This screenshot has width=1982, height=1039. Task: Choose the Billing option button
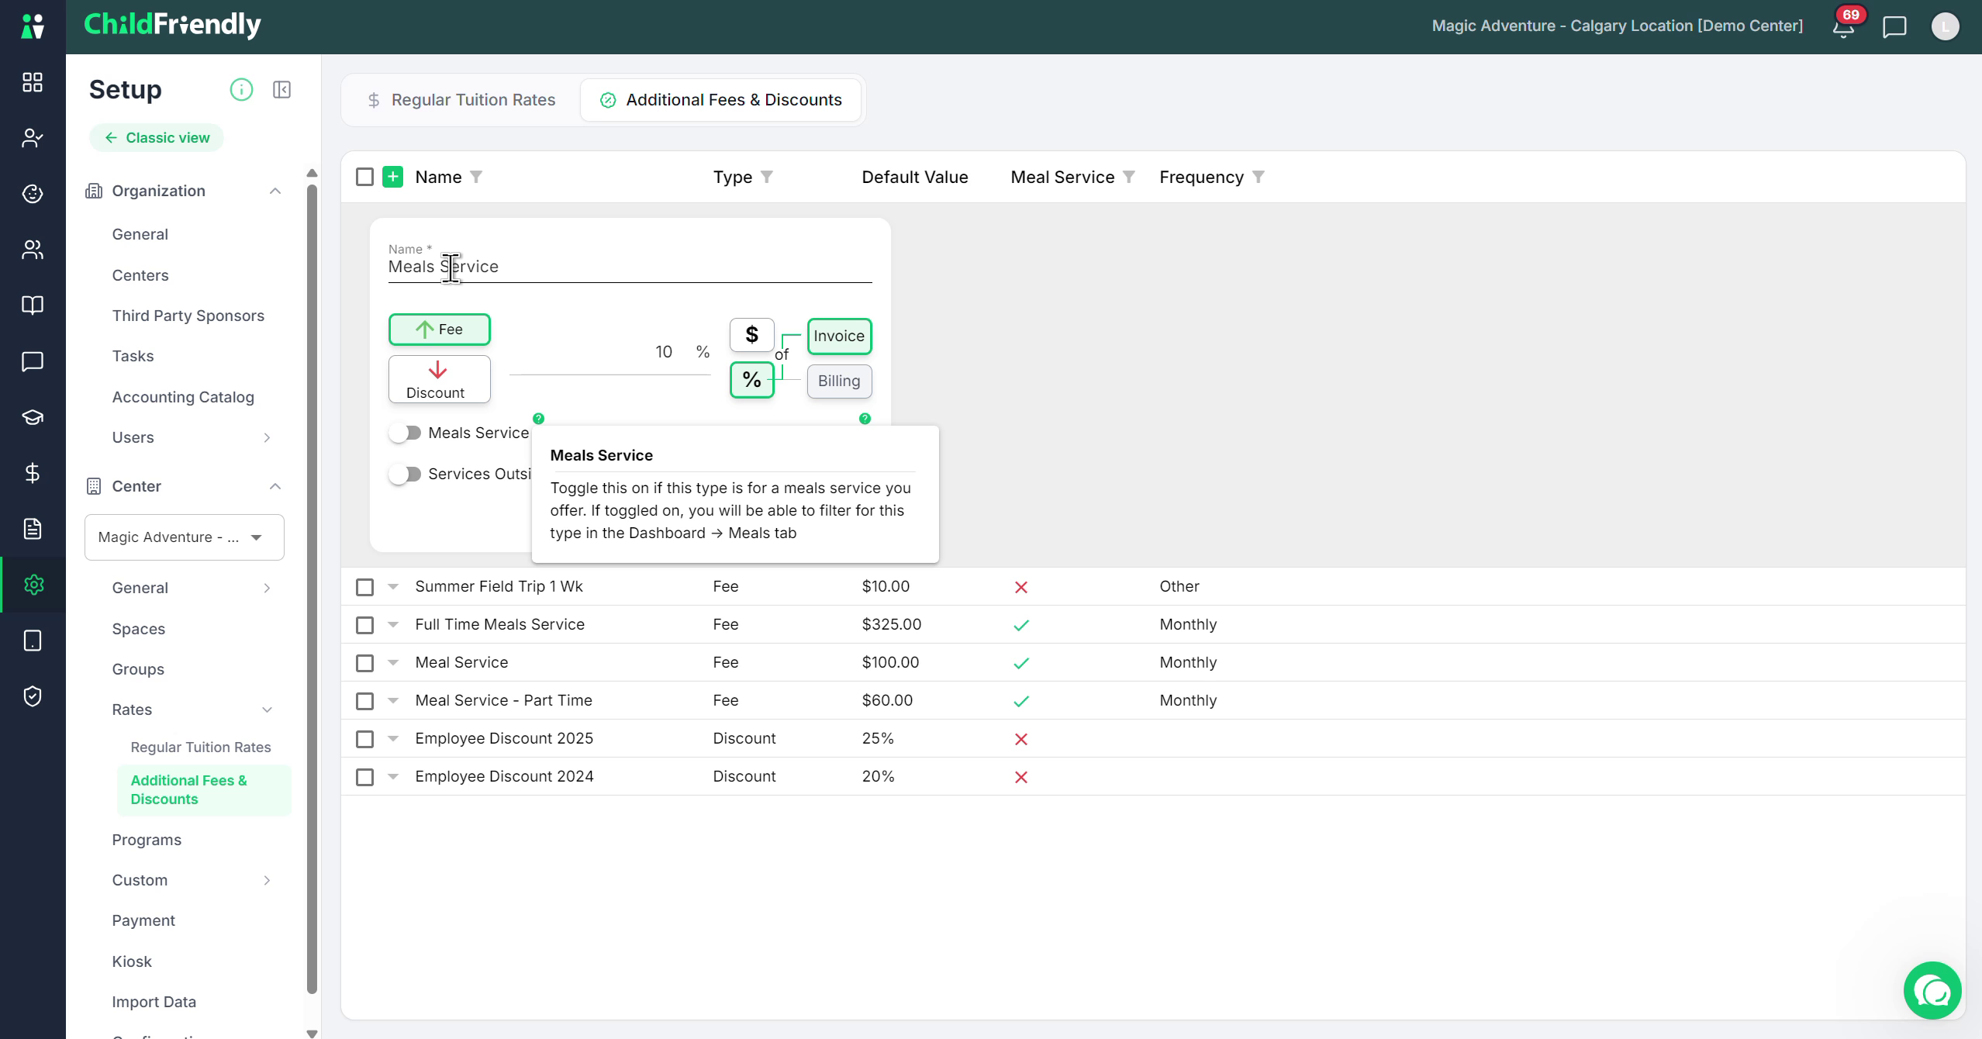[x=839, y=381]
